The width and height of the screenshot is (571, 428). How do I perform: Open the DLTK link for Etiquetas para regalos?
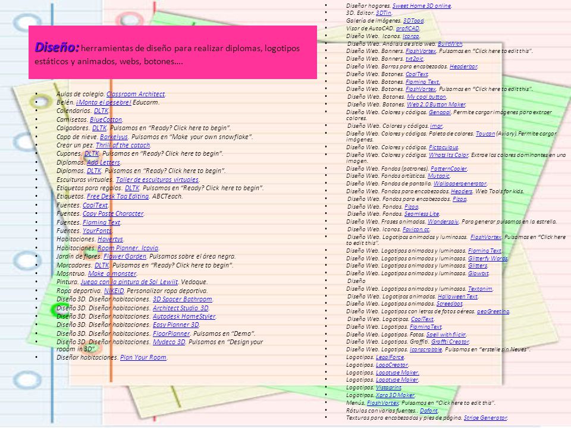pyautogui.click(x=132, y=188)
